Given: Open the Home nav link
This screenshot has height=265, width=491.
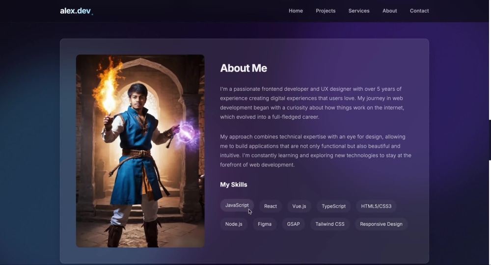Looking at the screenshot, I should (296, 11).
